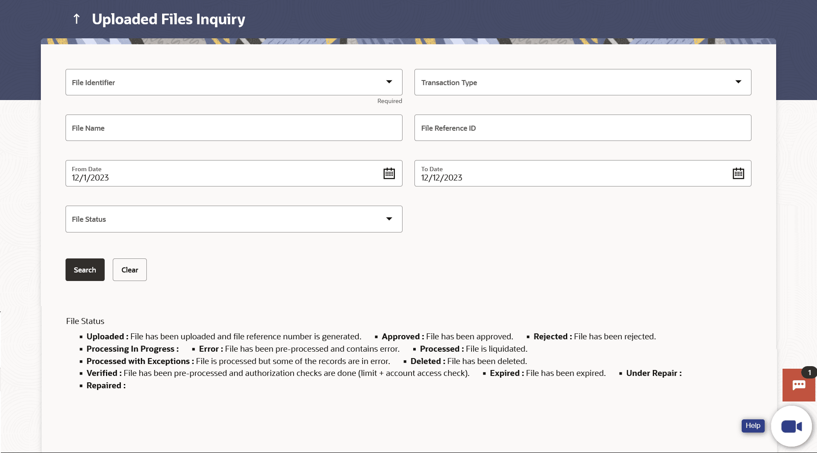Focus the File Name input field

[234, 128]
